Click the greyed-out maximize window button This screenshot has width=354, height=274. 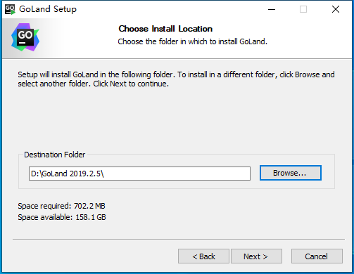tap(303, 9)
